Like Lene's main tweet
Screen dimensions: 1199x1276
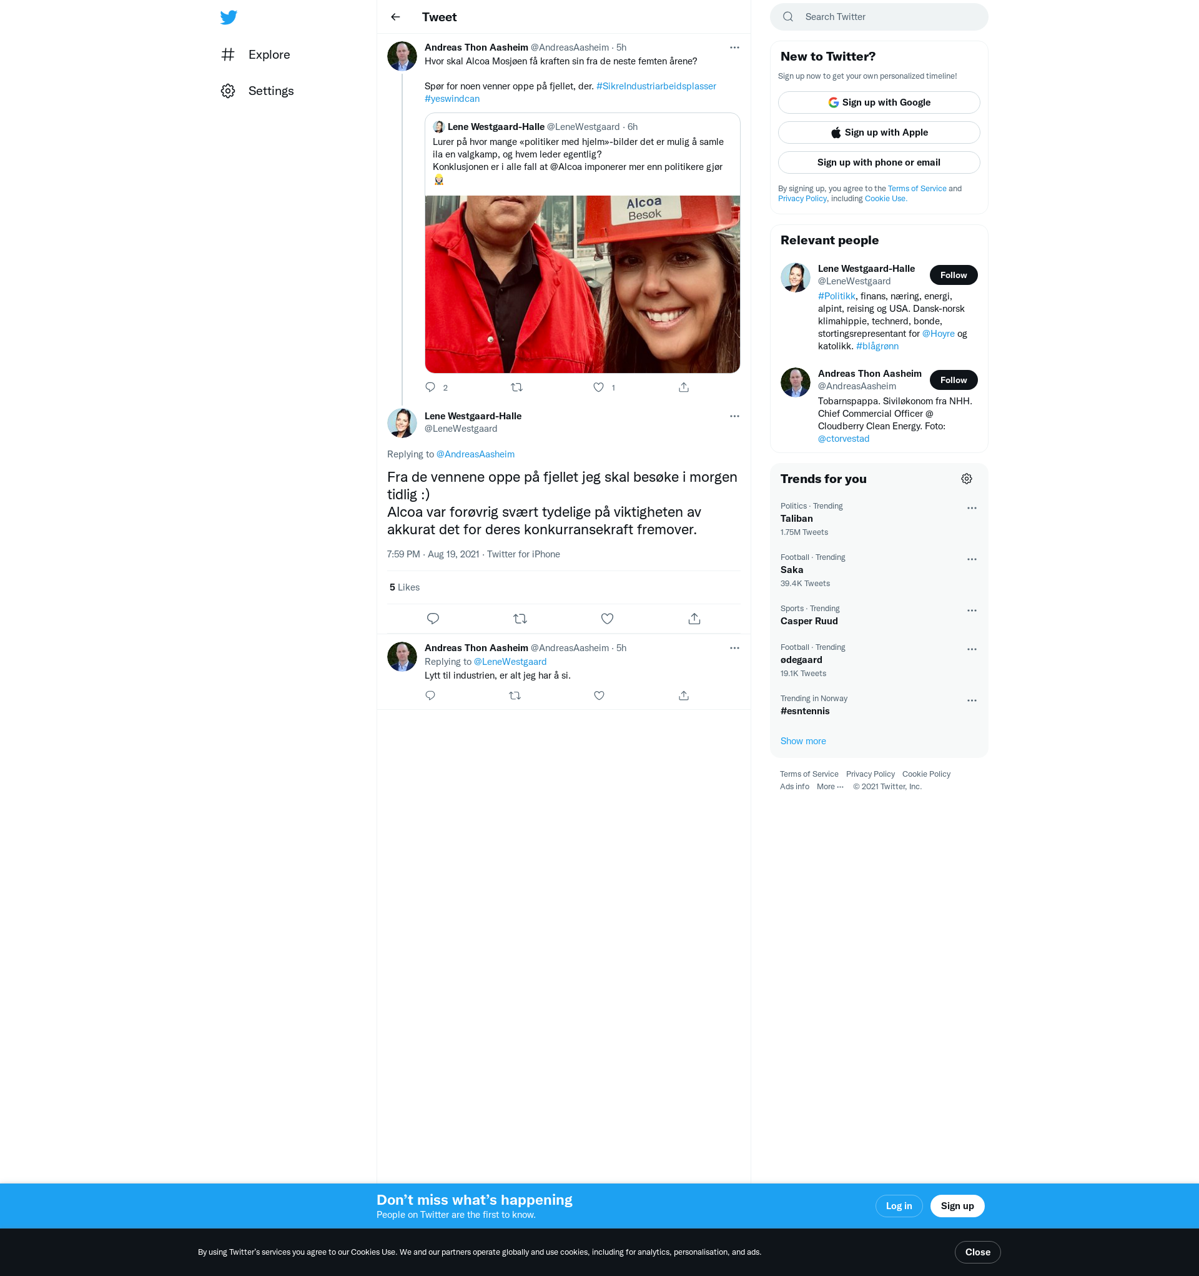pyautogui.click(x=608, y=619)
